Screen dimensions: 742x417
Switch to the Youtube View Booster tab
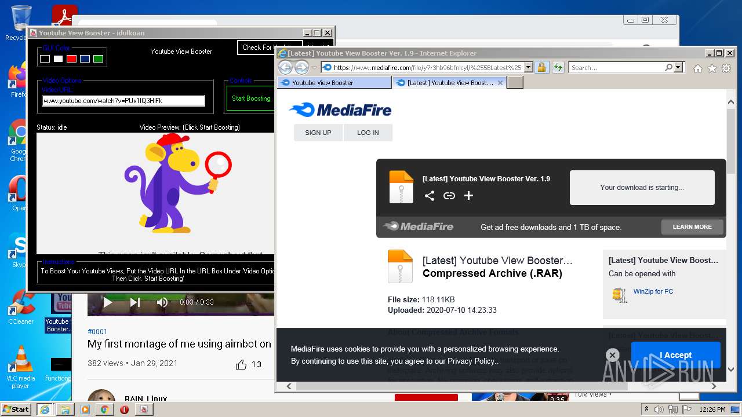point(334,83)
